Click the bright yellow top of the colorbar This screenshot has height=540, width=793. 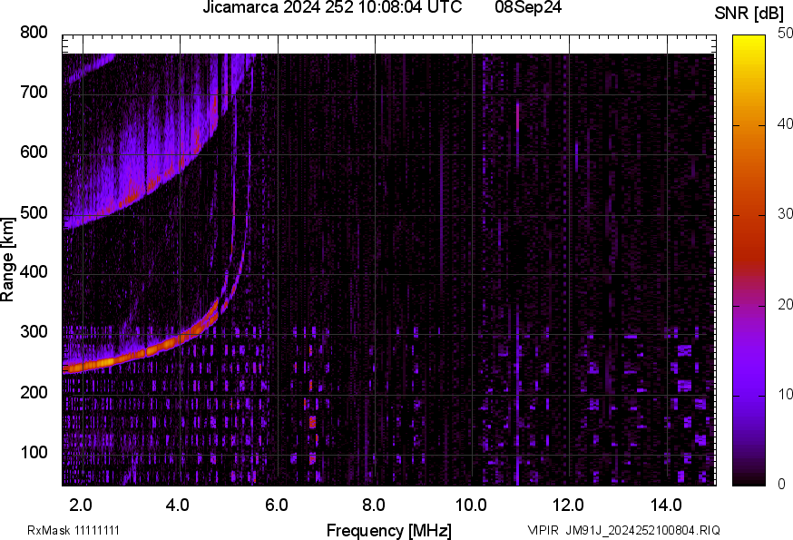pyautogui.click(x=749, y=39)
